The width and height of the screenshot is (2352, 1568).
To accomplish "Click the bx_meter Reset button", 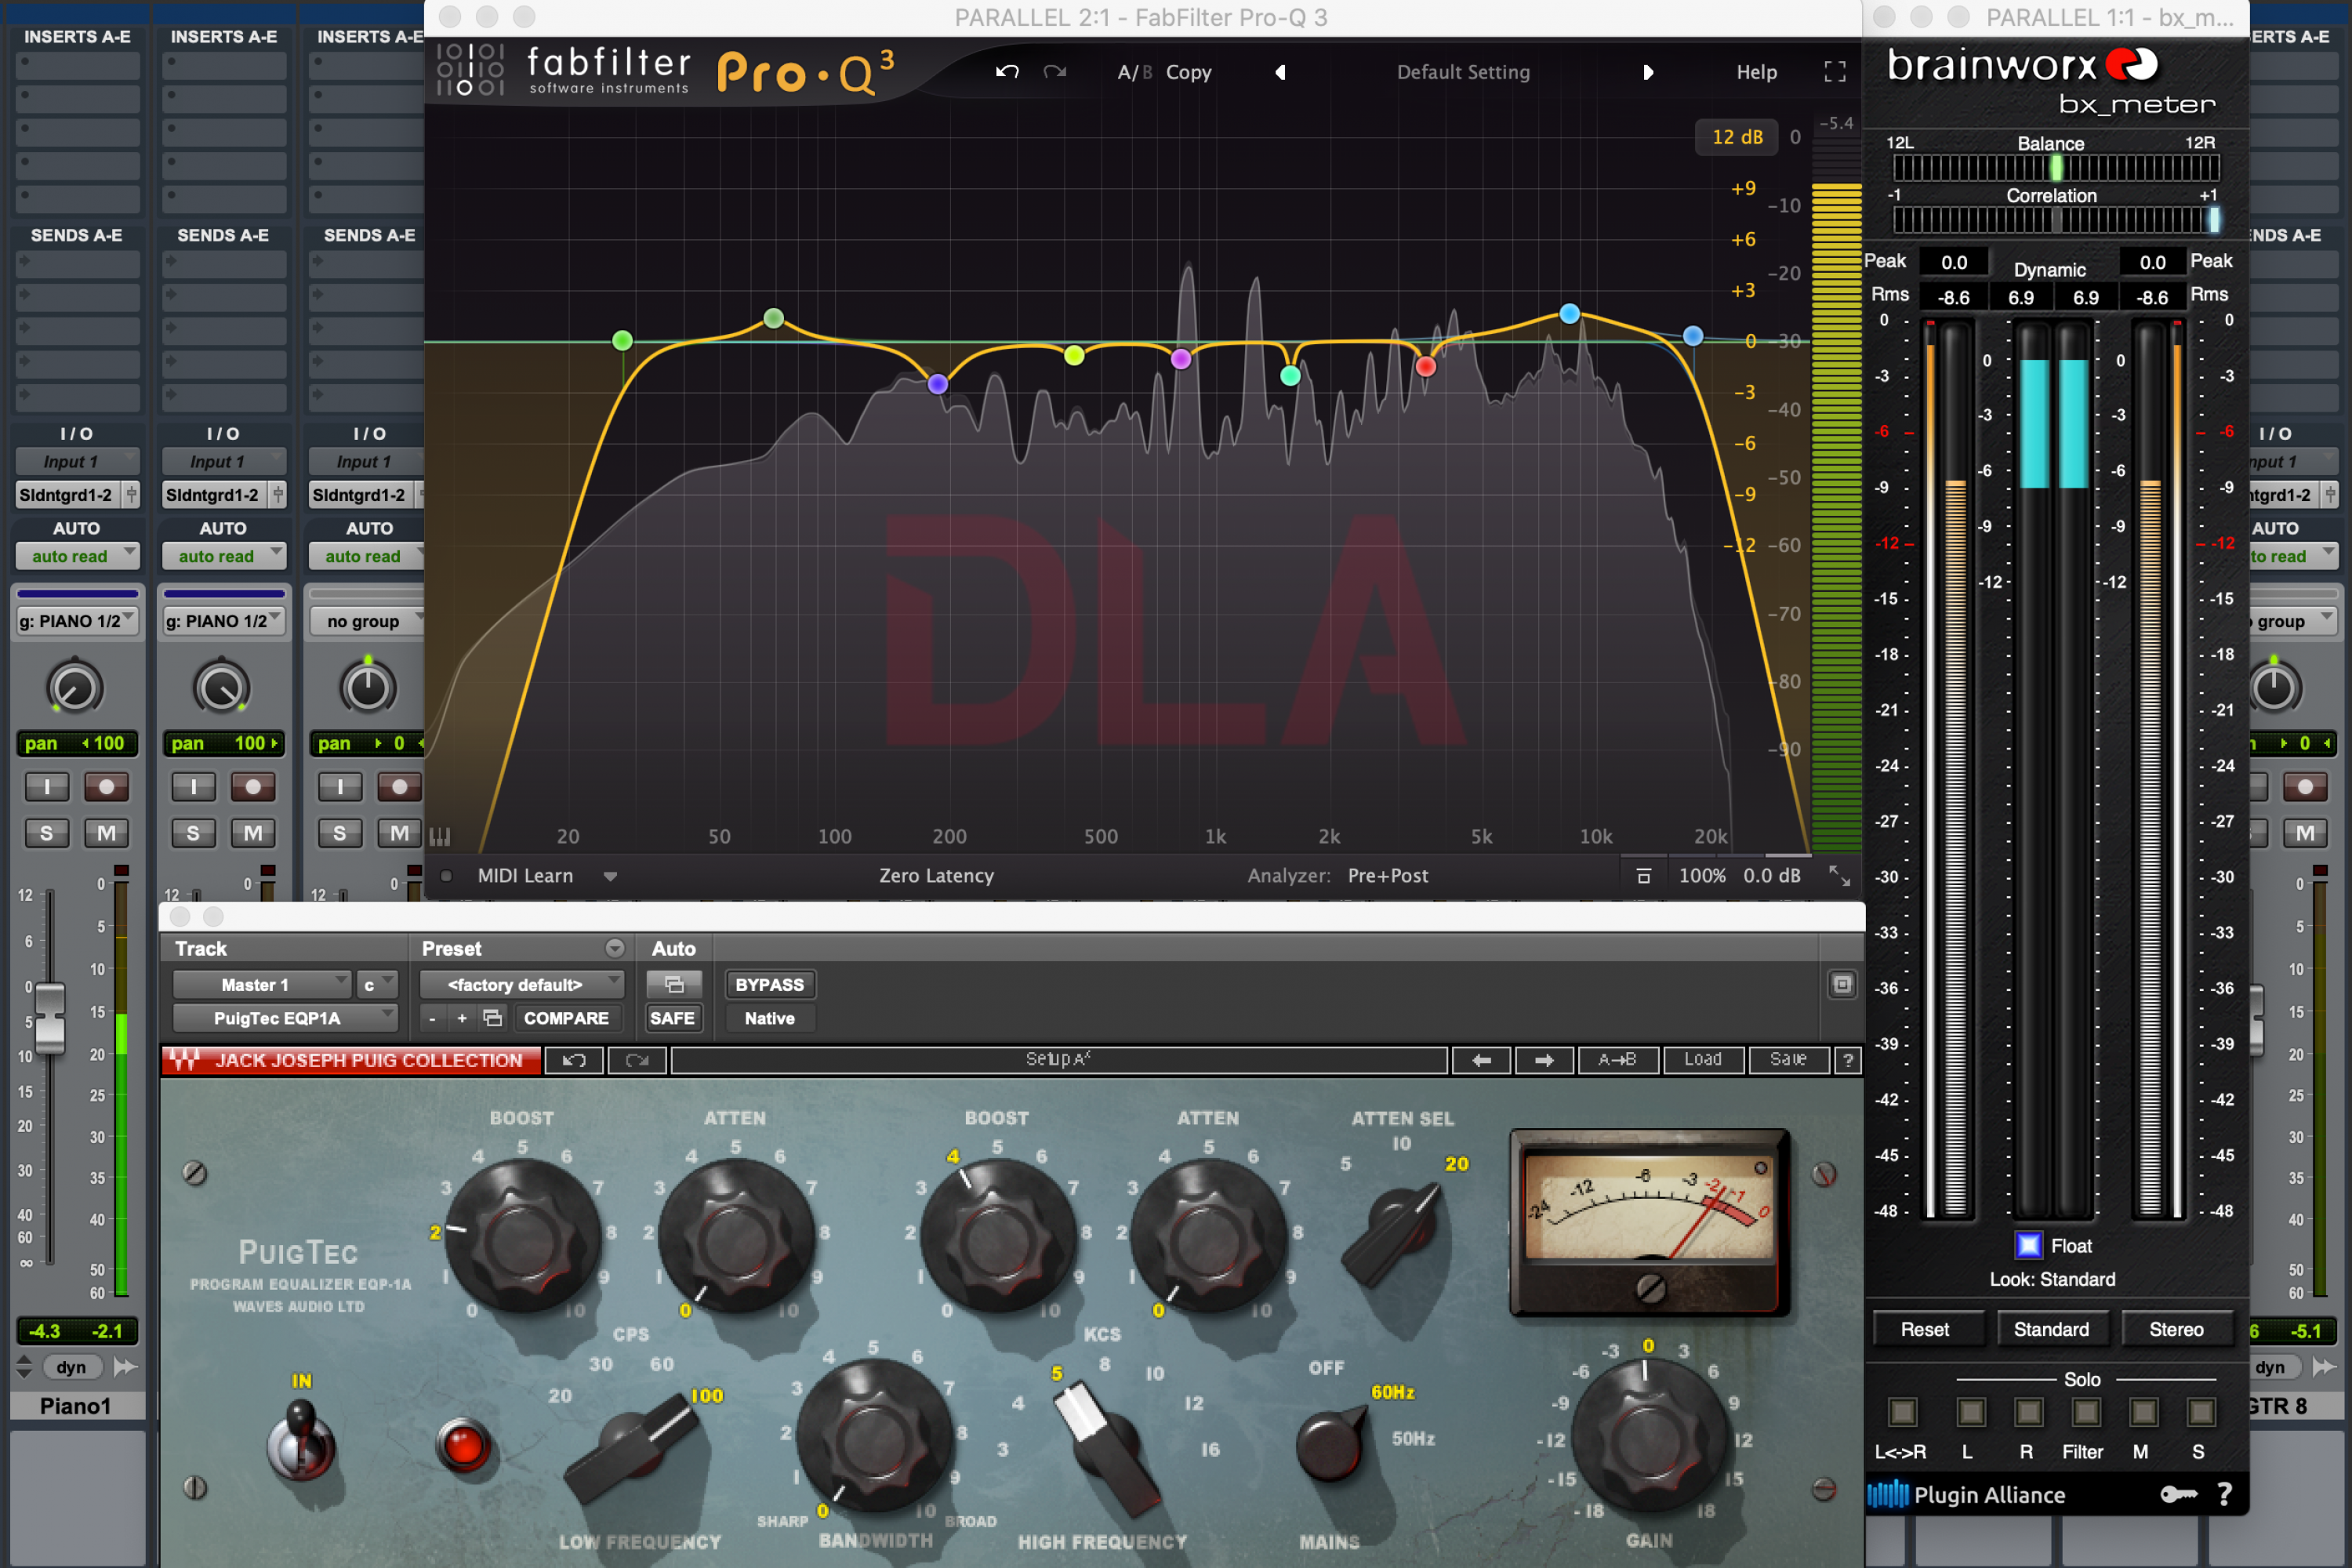I will click(1925, 1329).
